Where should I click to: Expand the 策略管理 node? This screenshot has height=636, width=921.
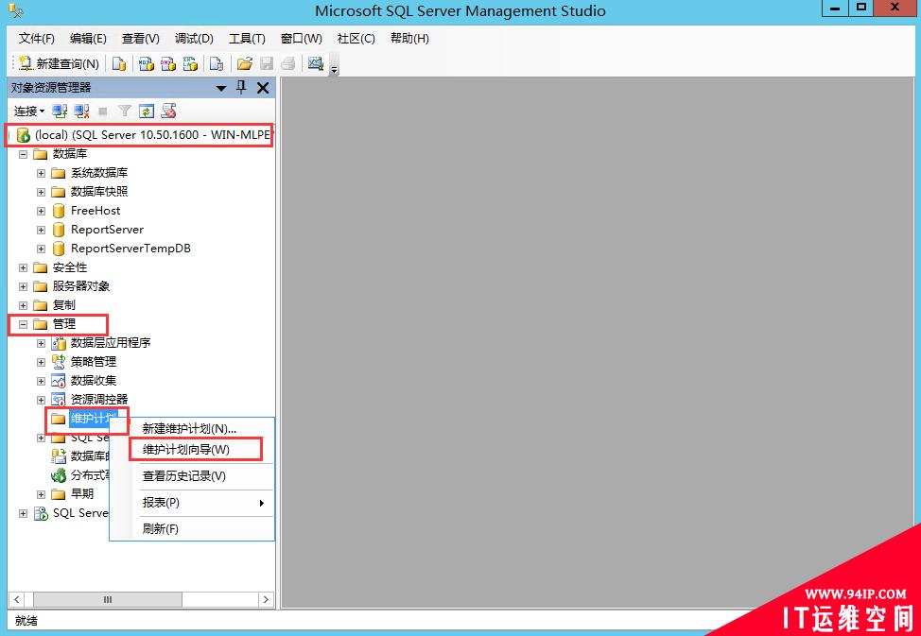tap(41, 362)
